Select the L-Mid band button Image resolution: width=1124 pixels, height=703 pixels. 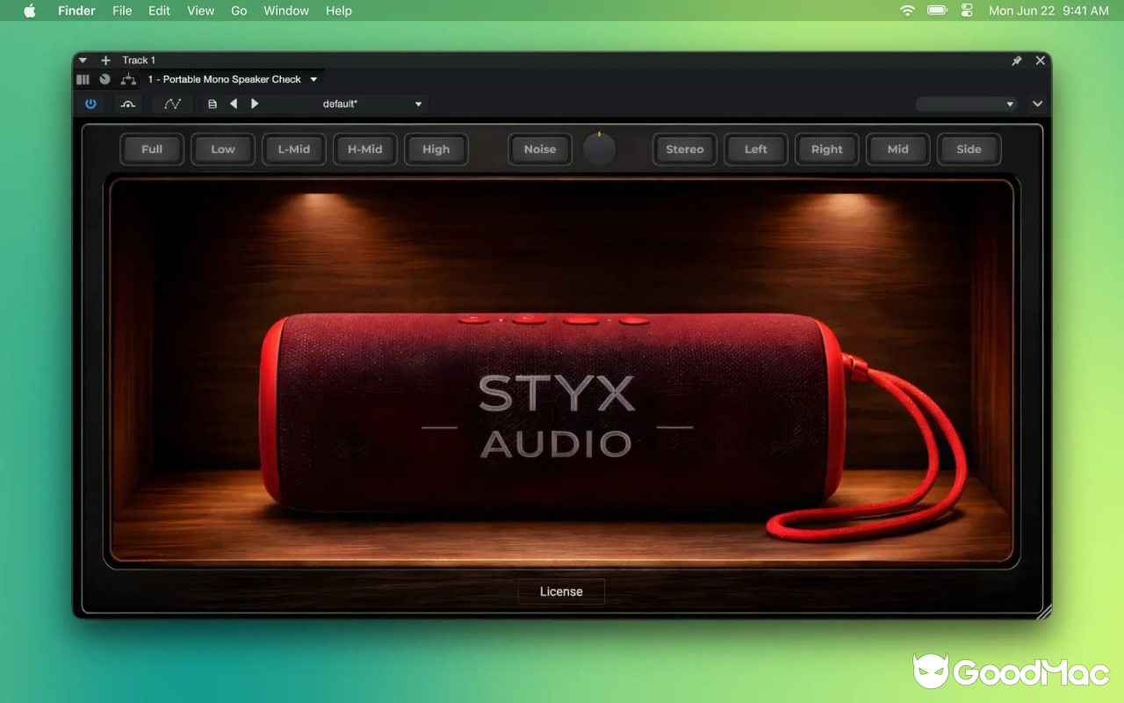tap(294, 149)
